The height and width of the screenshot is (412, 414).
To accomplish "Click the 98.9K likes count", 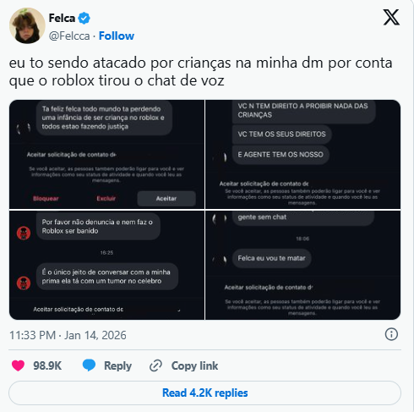I will coord(47,365).
